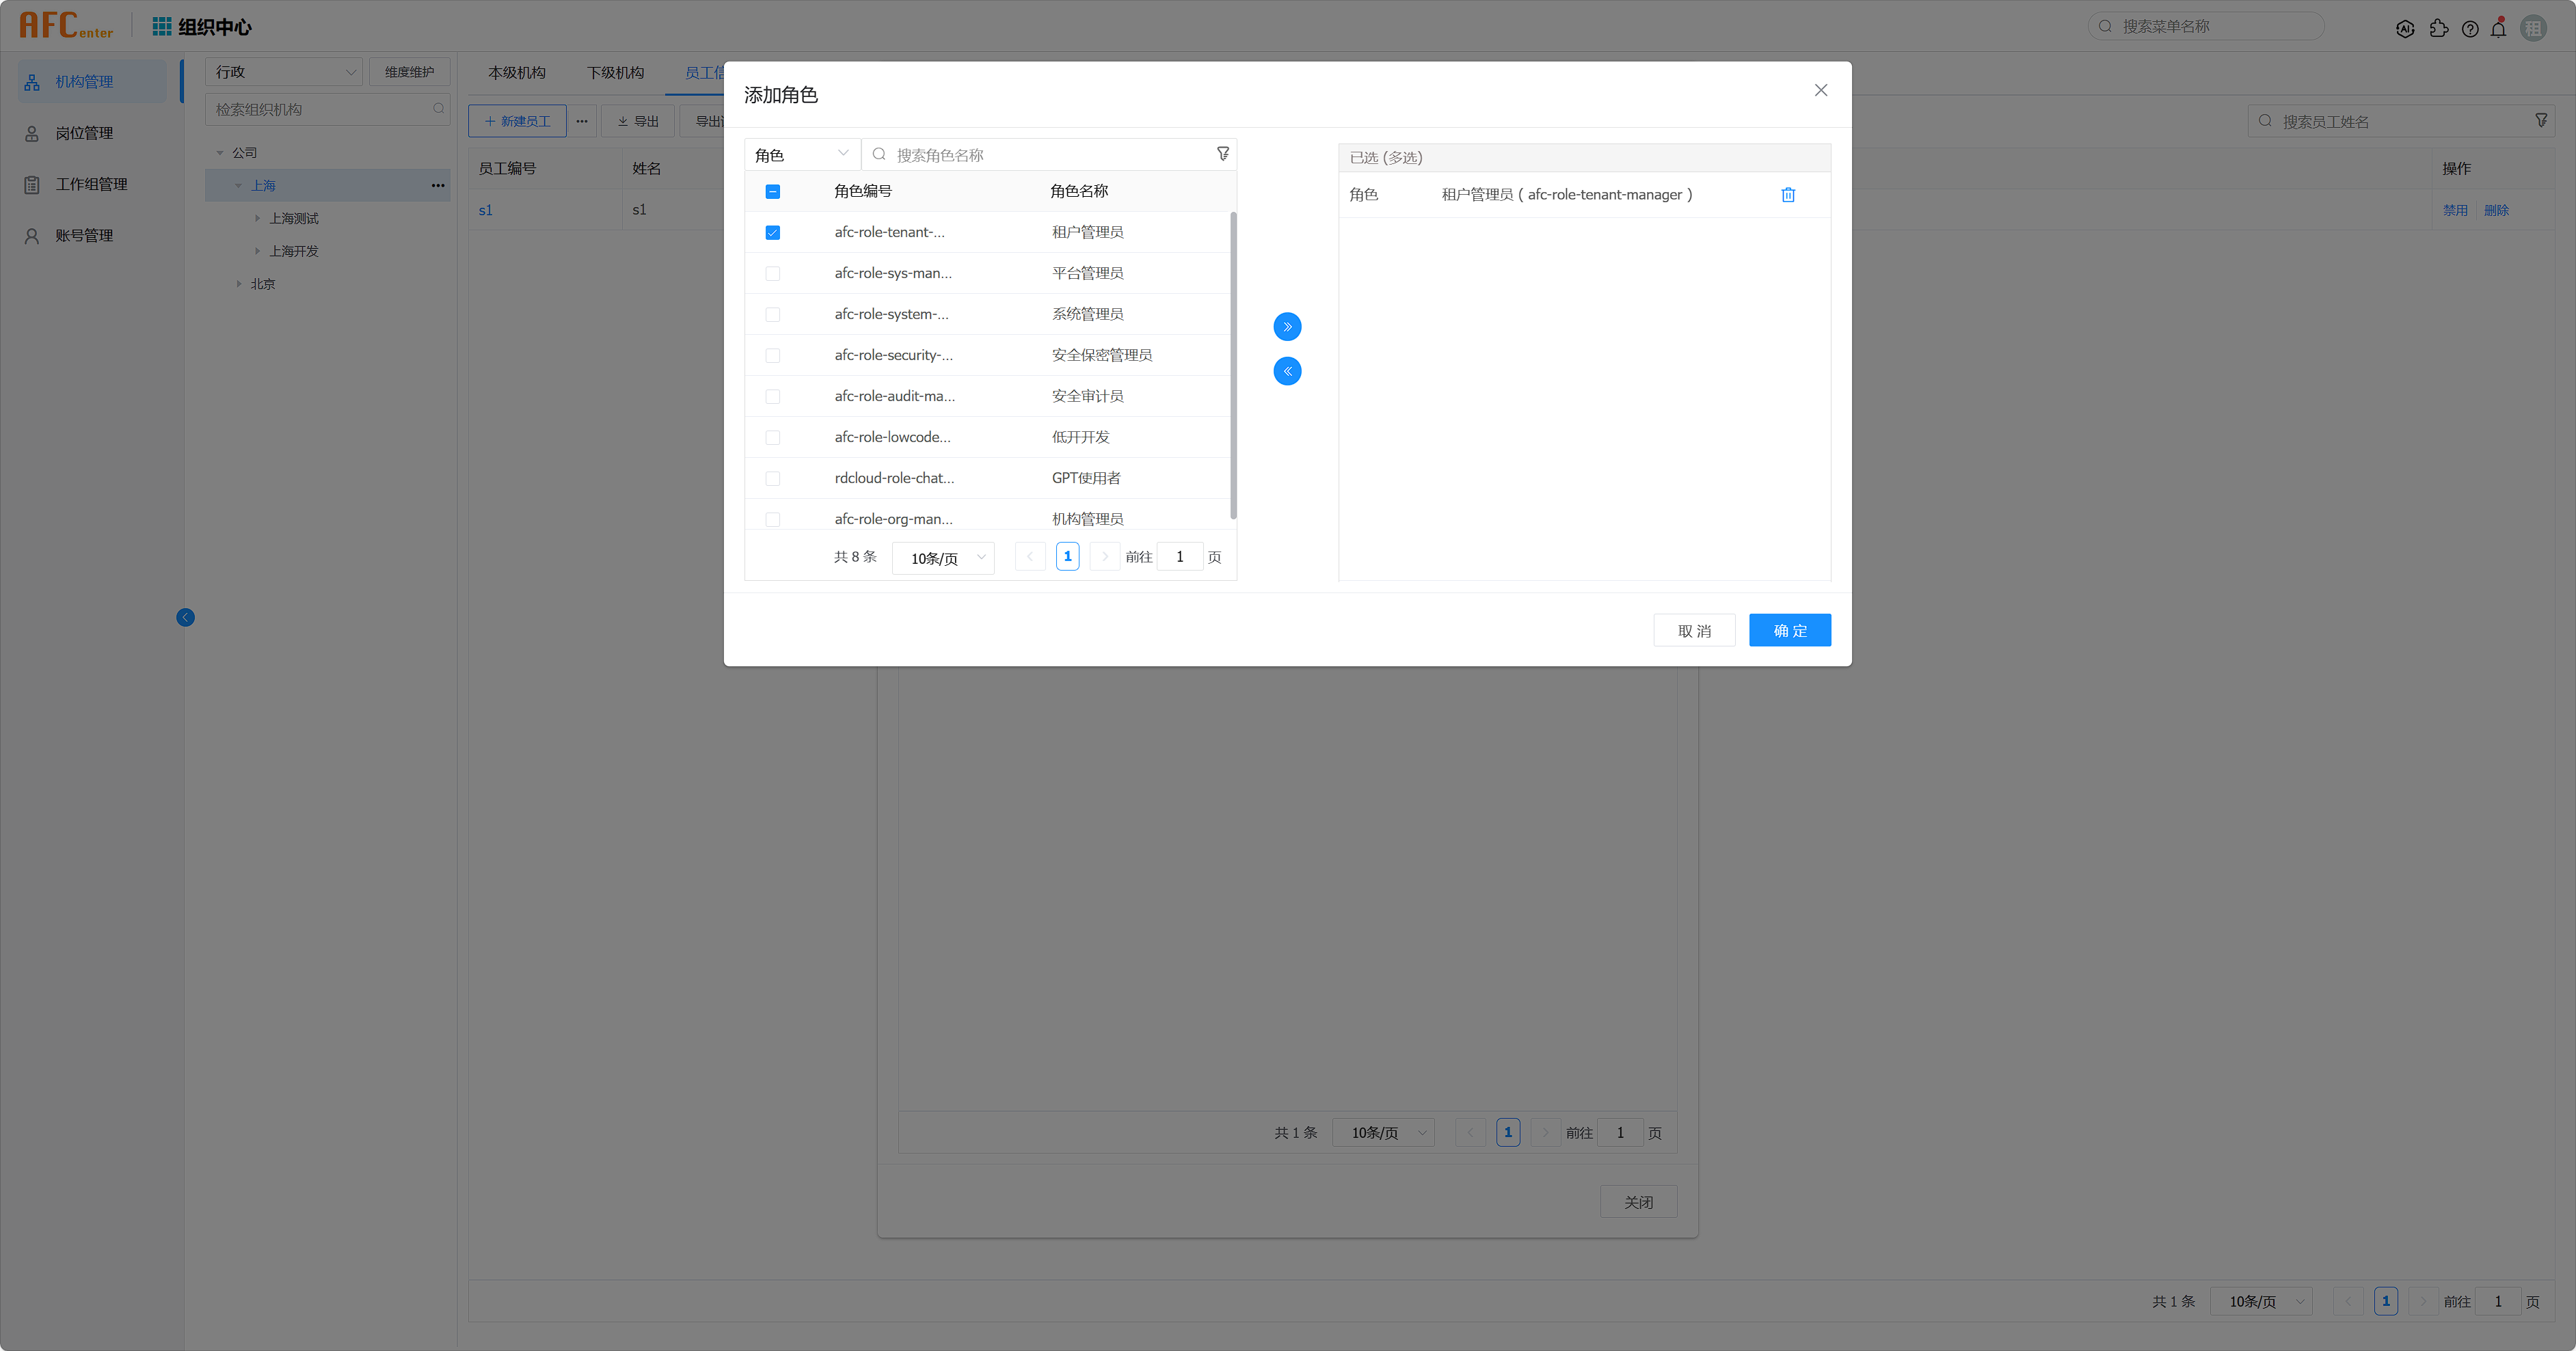Collapse the sidebar with the blue arrow
The image size is (2576, 1351).
tap(185, 618)
